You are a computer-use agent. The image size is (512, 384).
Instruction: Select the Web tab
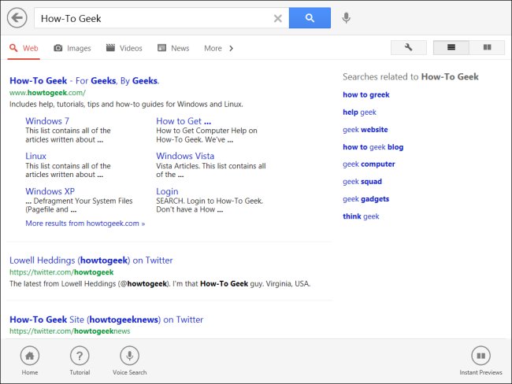coord(24,48)
